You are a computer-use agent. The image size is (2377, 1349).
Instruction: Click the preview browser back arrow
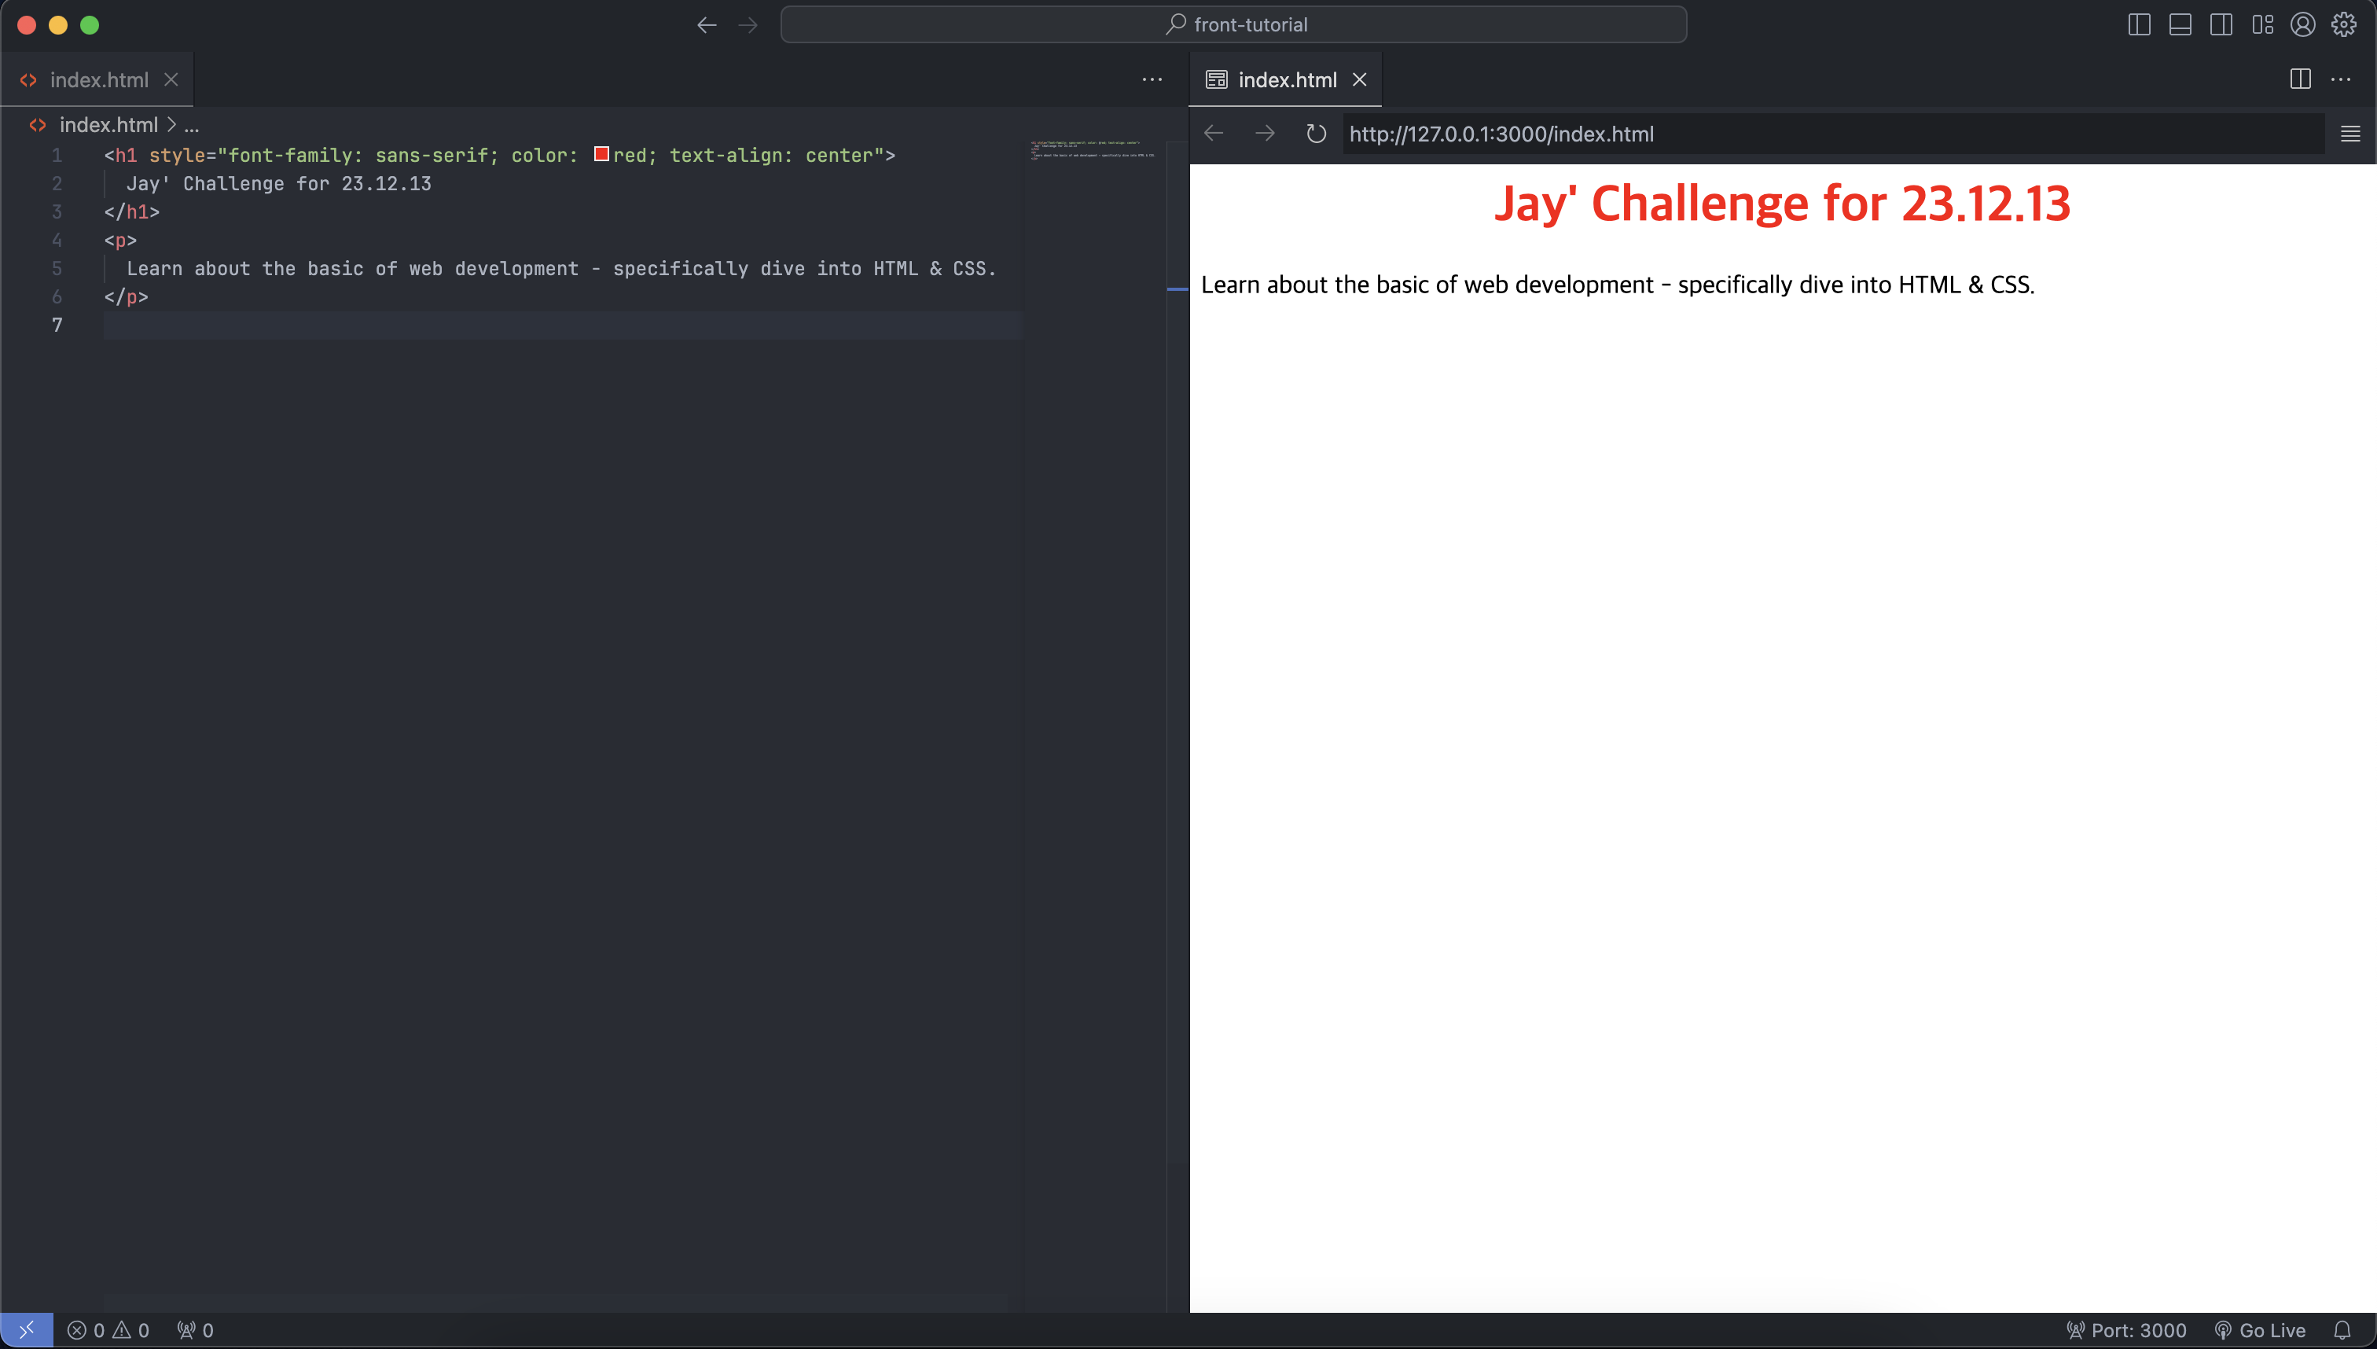(1214, 134)
